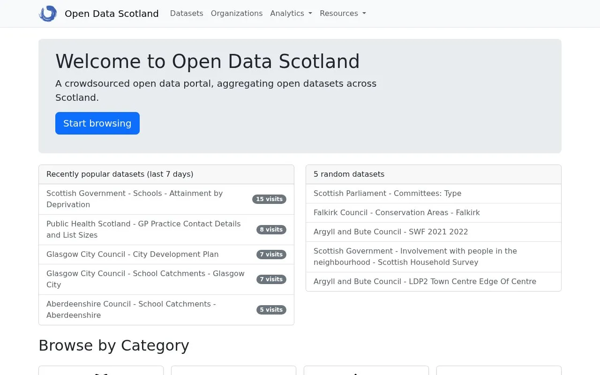Open Glasgow City Council City Development Plan
The image size is (600, 375).
(x=166, y=255)
